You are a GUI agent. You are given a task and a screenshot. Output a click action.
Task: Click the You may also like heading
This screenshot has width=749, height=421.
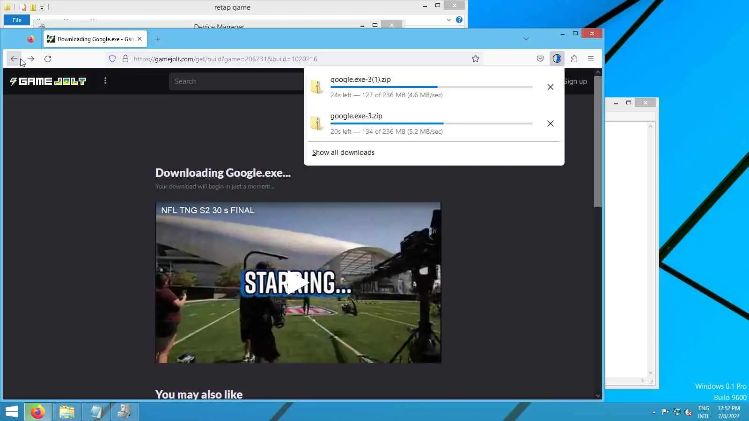pos(199,394)
